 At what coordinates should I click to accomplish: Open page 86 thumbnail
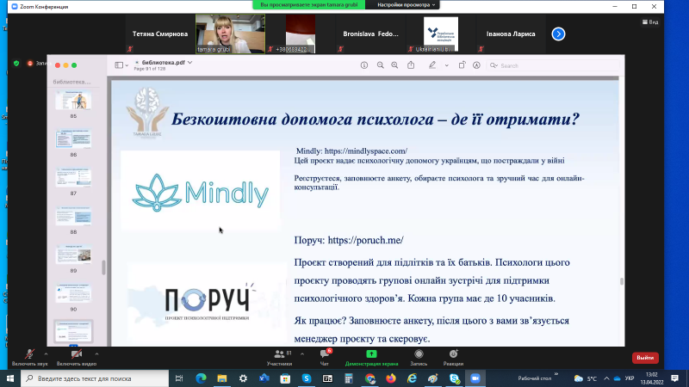point(73,138)
